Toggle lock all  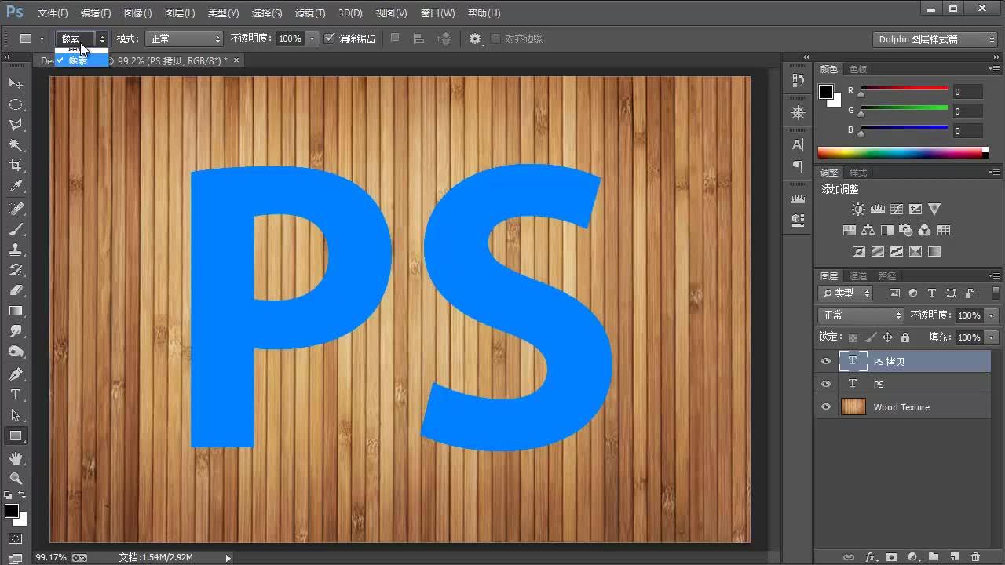(905, 337)
